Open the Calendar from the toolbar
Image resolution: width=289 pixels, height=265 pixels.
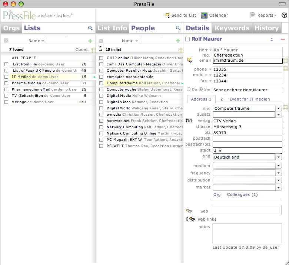[204, 16]
